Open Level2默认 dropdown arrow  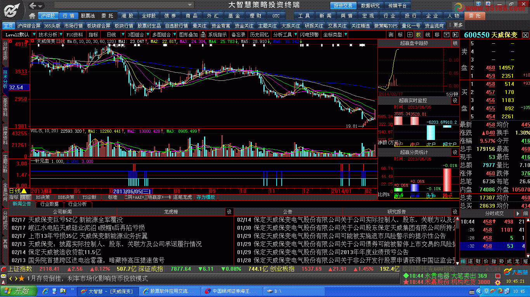tap(33, 34)
